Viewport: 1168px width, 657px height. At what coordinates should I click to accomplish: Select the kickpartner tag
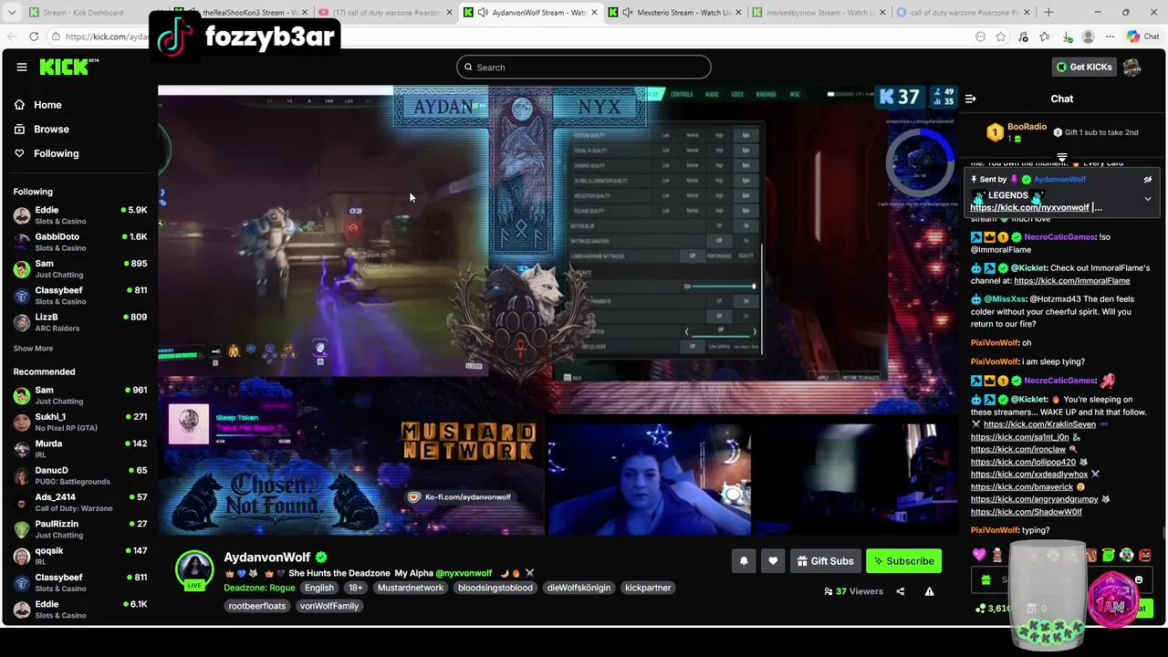pos(648,588)
